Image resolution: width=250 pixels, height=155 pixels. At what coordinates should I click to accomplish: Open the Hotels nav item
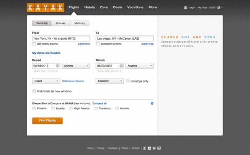(90, 7)
